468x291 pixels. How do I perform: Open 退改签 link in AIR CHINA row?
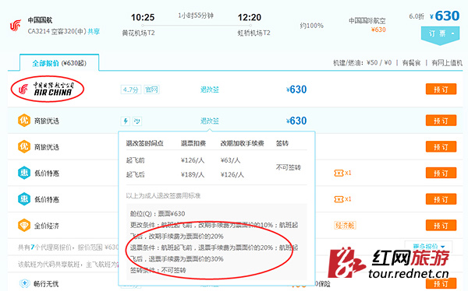click(210, 89)
